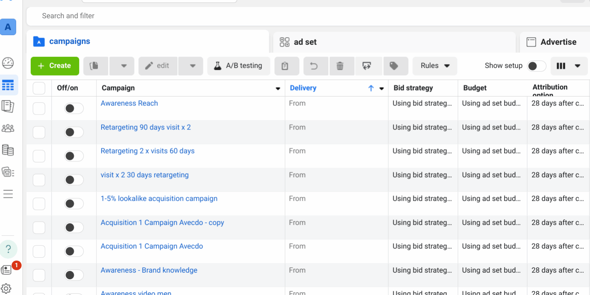Toggle the Show setup switch
This screenshot has width=590, height=295.
click(x=536, y=66)
